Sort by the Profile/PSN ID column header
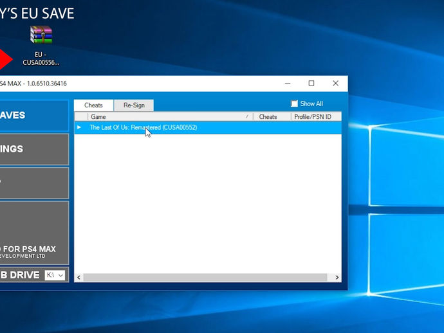Screen dimensions: 444x333 point(316,116)
